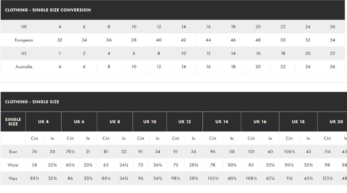Click the UK 14 column header
Viewport: 347px width, 193px height.
222,122
